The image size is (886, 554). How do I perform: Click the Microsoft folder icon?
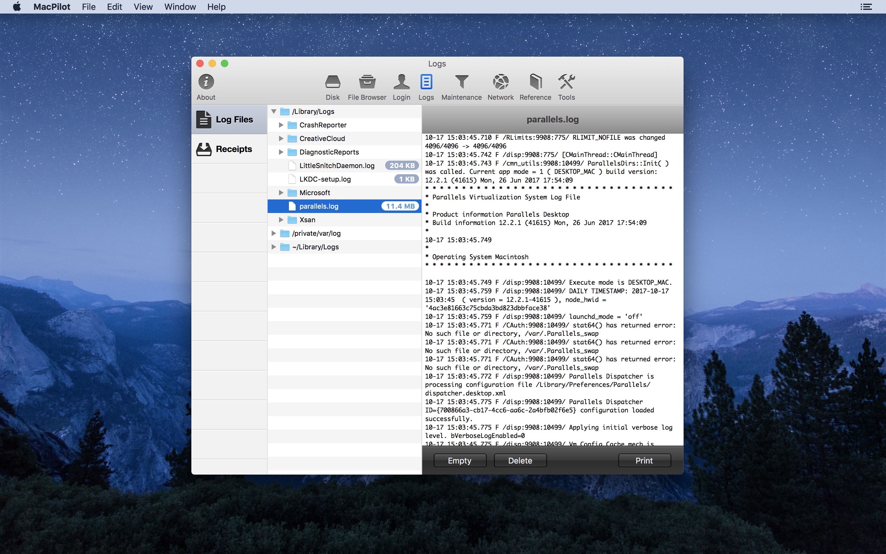[x=292, y=193]
